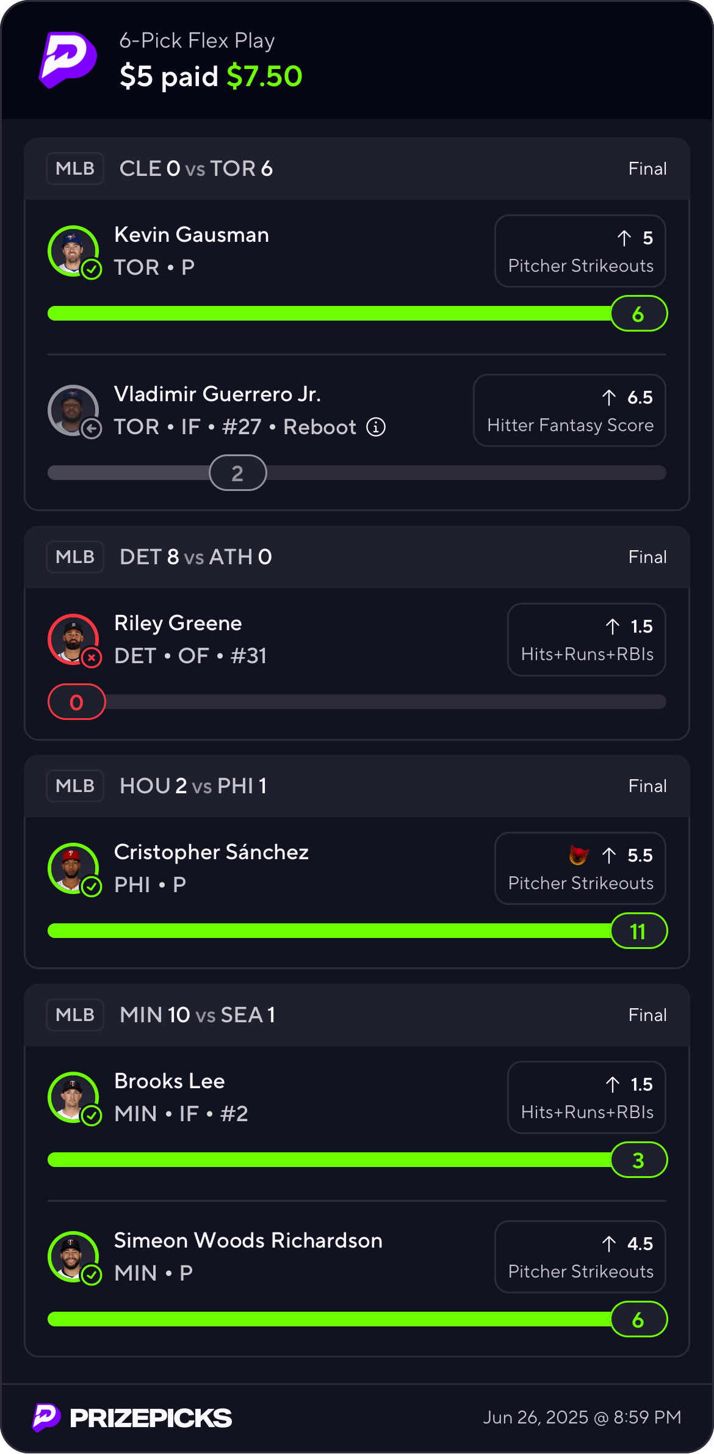The width and height of the screenshot is (714, 1454).
Task: Open Gausman's 5 Pitcher Strikeouts projection box
Action: 580,251
